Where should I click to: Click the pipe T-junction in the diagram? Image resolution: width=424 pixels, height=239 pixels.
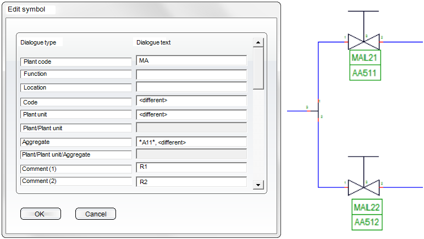point(318,111)
